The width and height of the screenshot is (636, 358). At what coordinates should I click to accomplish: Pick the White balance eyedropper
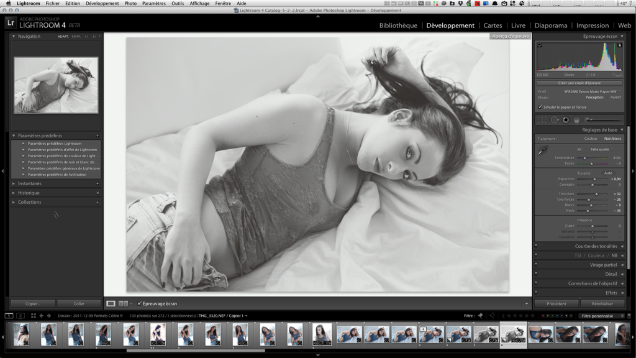click(542, 150)
